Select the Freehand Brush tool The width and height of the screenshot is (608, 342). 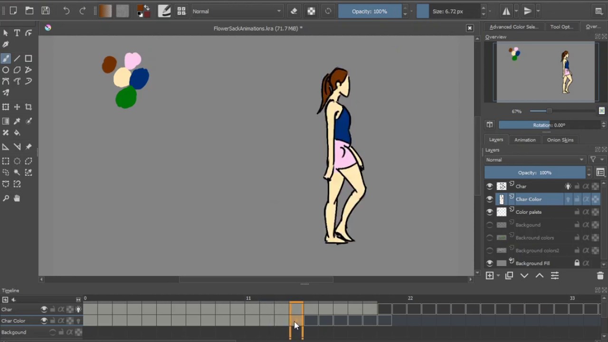click(x=6, y=58)
